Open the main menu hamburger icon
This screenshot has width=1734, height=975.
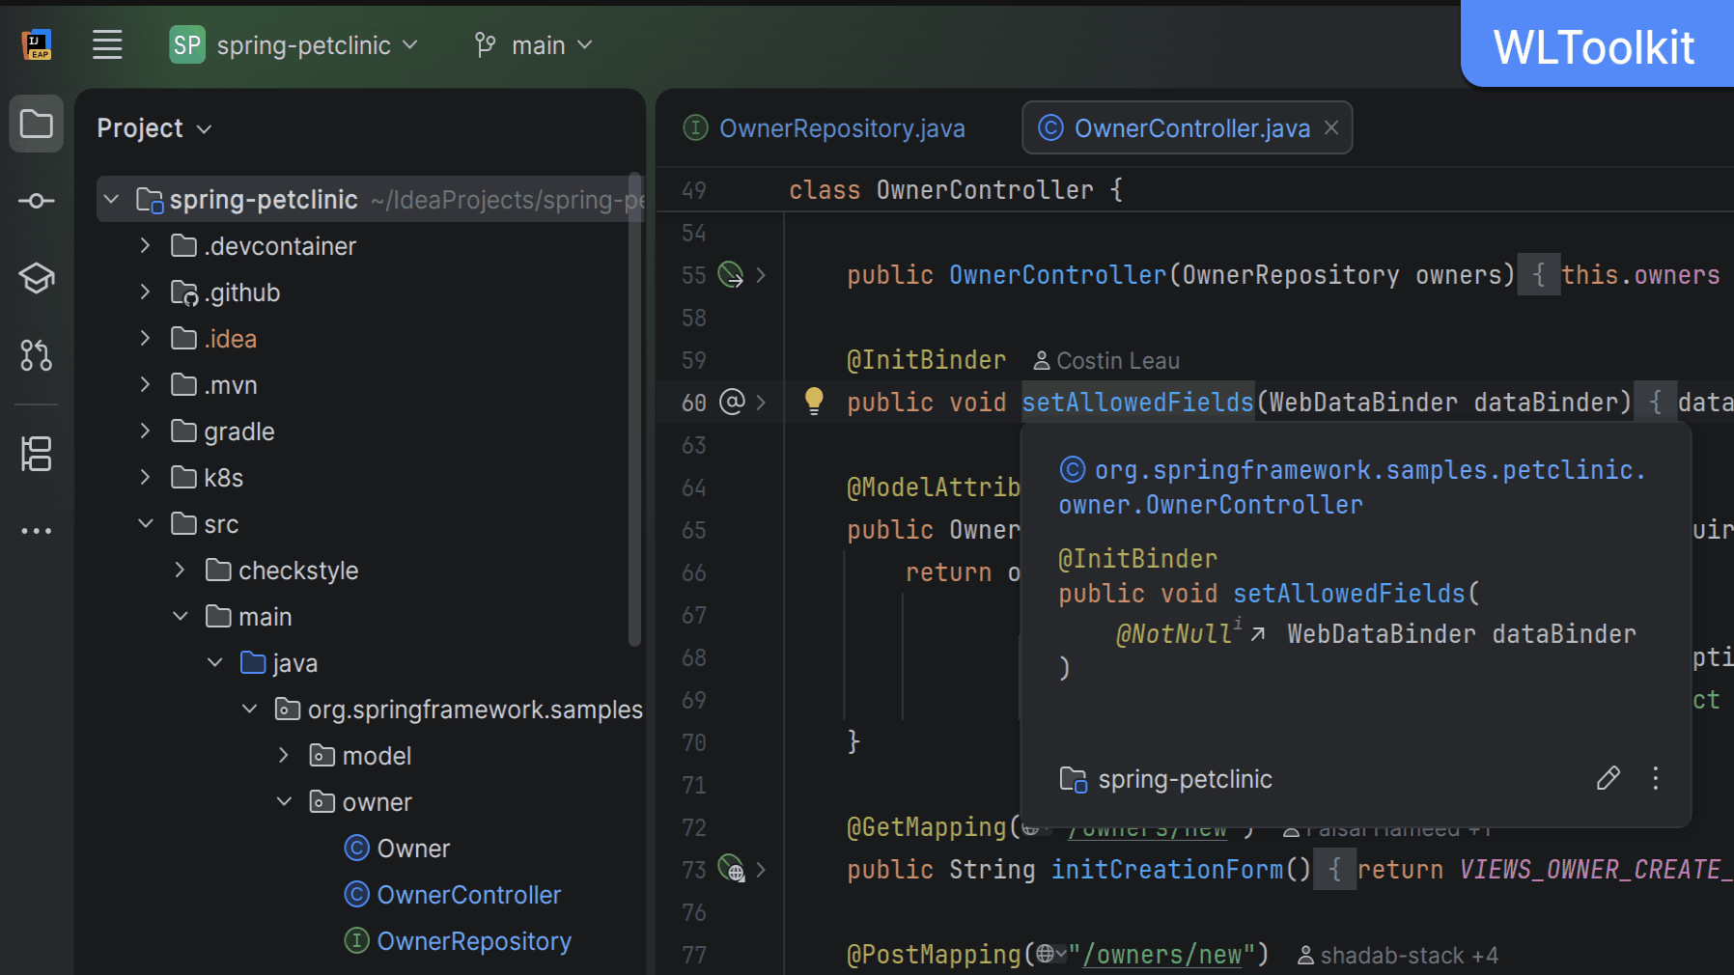coord(107,45)
